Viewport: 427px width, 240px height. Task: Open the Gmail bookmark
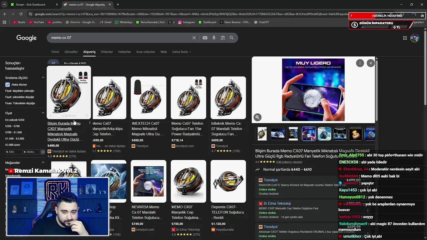click(x=105, y=22)
